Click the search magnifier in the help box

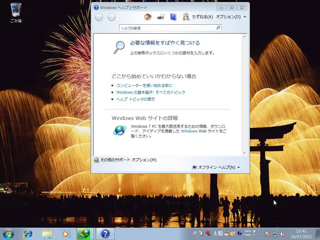[x=218, y=27]
